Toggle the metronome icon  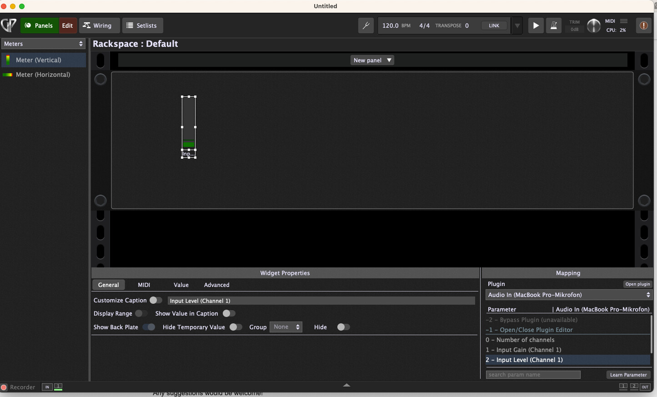pos(554,25)
